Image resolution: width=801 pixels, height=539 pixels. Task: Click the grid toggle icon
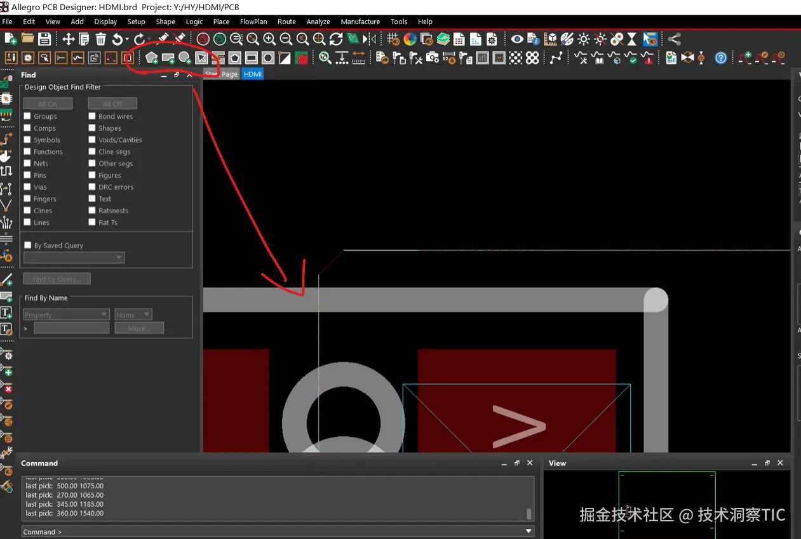(393, 39)
